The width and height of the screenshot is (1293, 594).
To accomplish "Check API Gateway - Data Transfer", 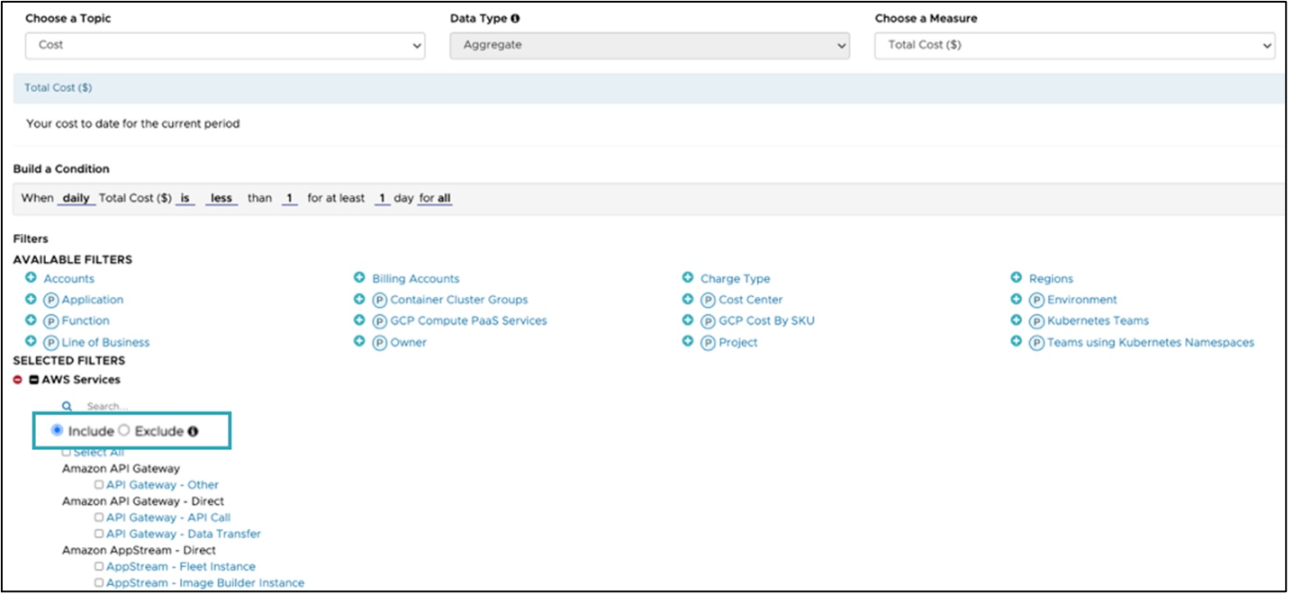I will (99, 534).
